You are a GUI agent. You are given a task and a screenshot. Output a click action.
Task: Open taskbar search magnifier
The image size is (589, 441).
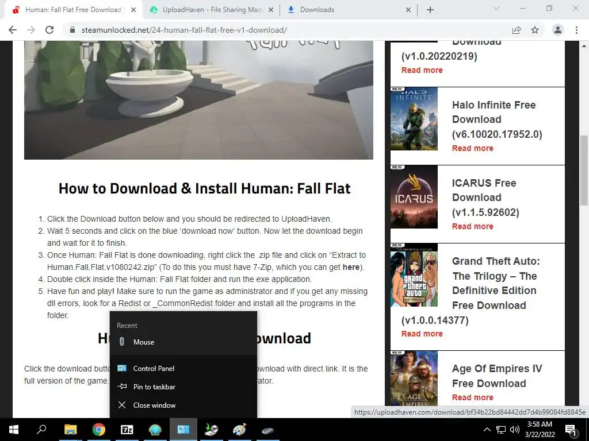(41, 430)
